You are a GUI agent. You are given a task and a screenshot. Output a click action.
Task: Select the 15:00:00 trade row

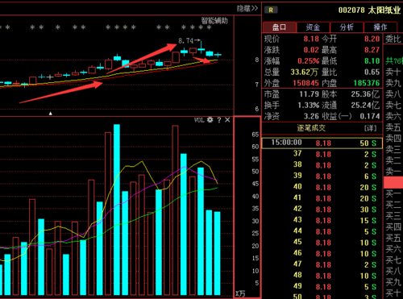322,143
